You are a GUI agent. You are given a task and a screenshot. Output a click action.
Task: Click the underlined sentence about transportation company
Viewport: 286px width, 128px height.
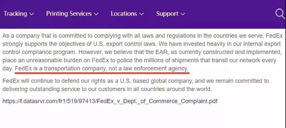[x=101, y=69]
